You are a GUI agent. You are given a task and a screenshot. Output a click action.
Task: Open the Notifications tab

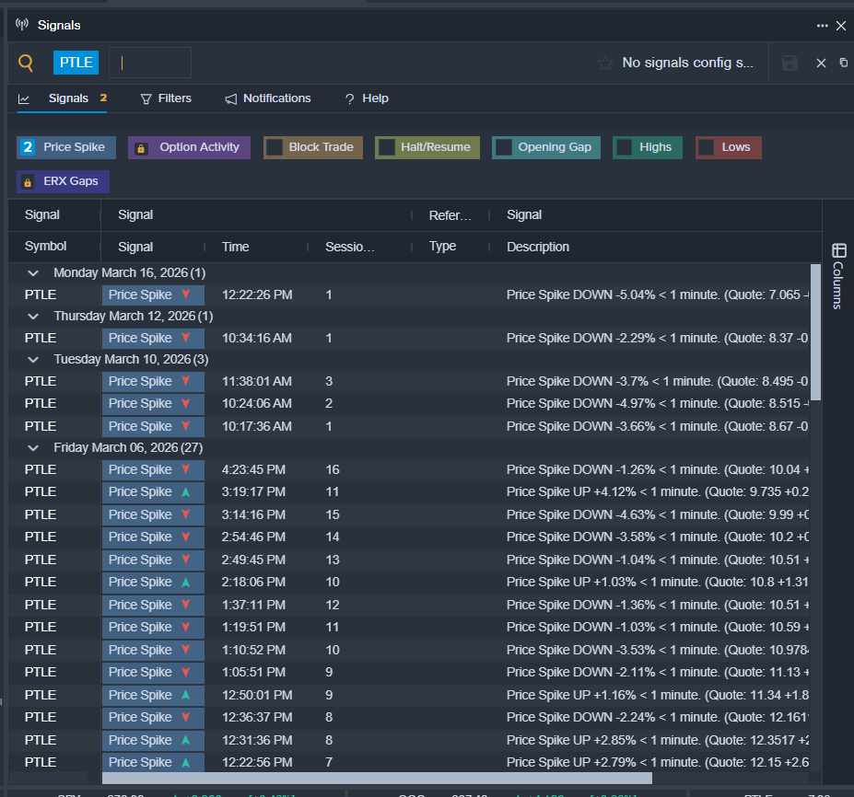pos(268,98)
